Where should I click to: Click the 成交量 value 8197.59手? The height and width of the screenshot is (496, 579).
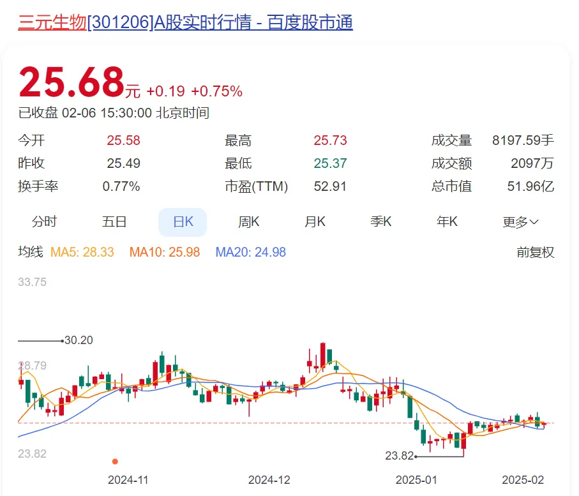[523, 140]
